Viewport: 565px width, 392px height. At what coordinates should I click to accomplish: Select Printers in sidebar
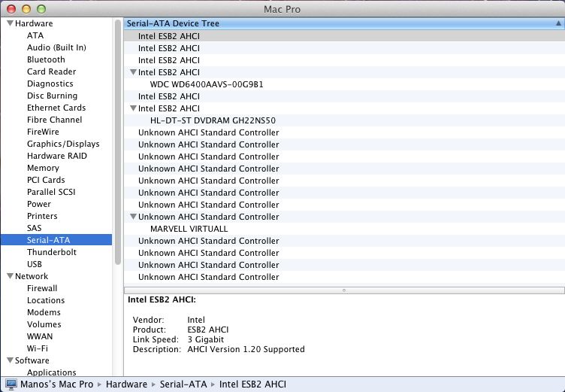pos(42,216)
